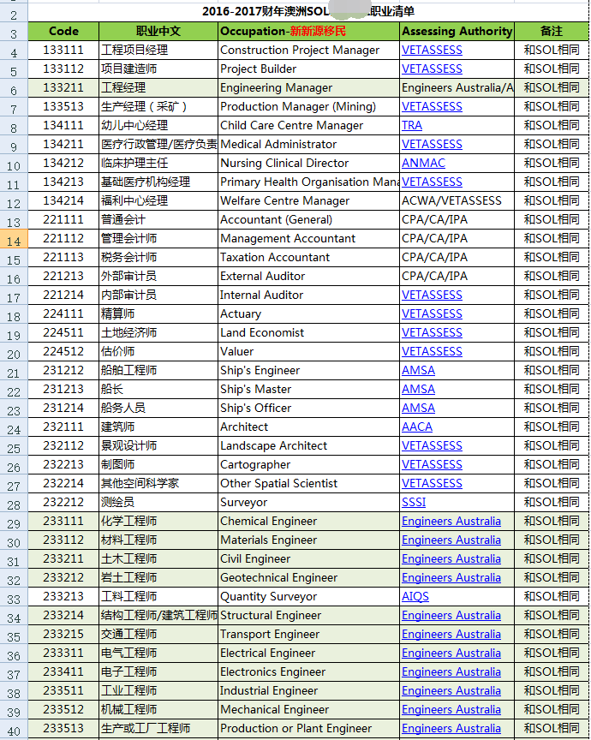Click the Occupation-新新源移民 header cell
This screenshot has height=740, width=591.
coord(308,32)
